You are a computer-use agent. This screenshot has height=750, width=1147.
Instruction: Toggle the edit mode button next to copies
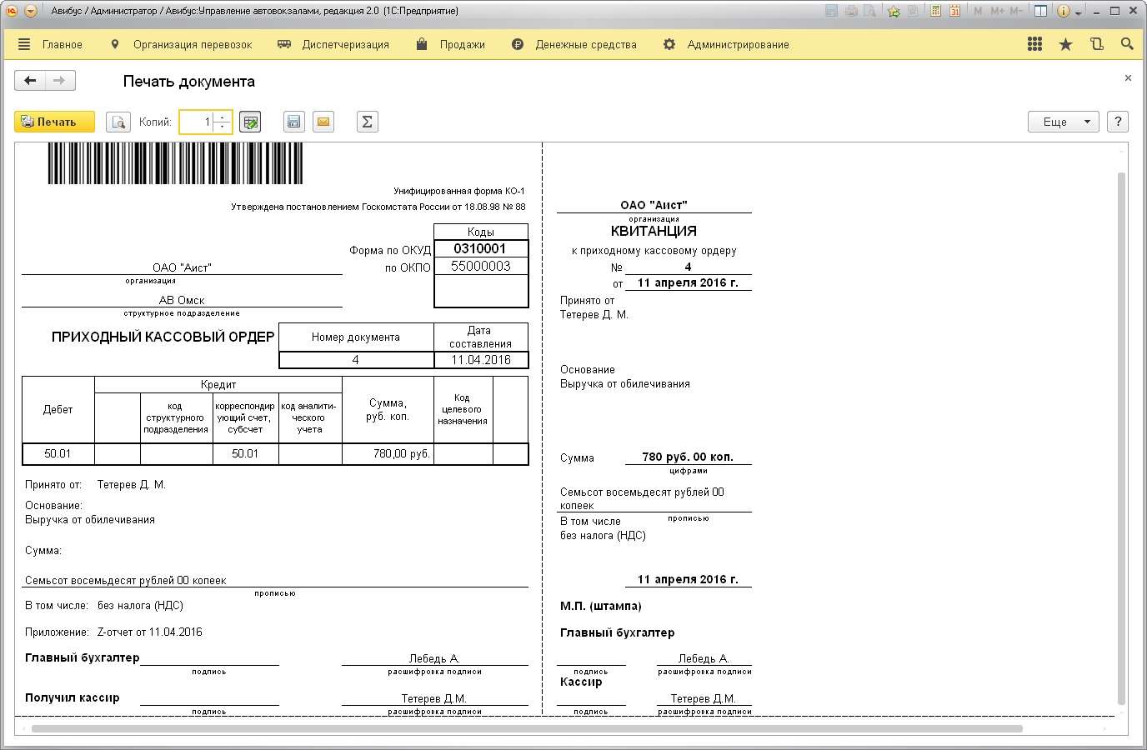tap(250, 122)
